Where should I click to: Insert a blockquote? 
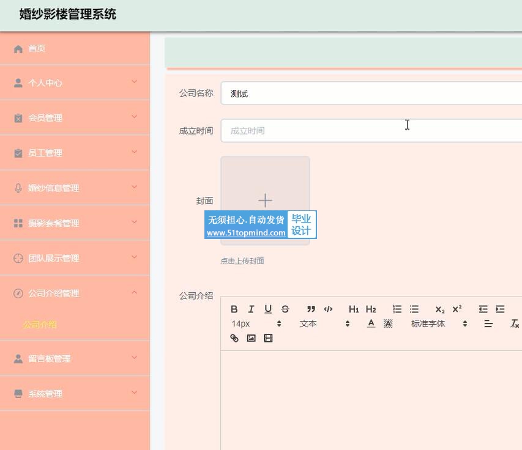coord(311,309)
